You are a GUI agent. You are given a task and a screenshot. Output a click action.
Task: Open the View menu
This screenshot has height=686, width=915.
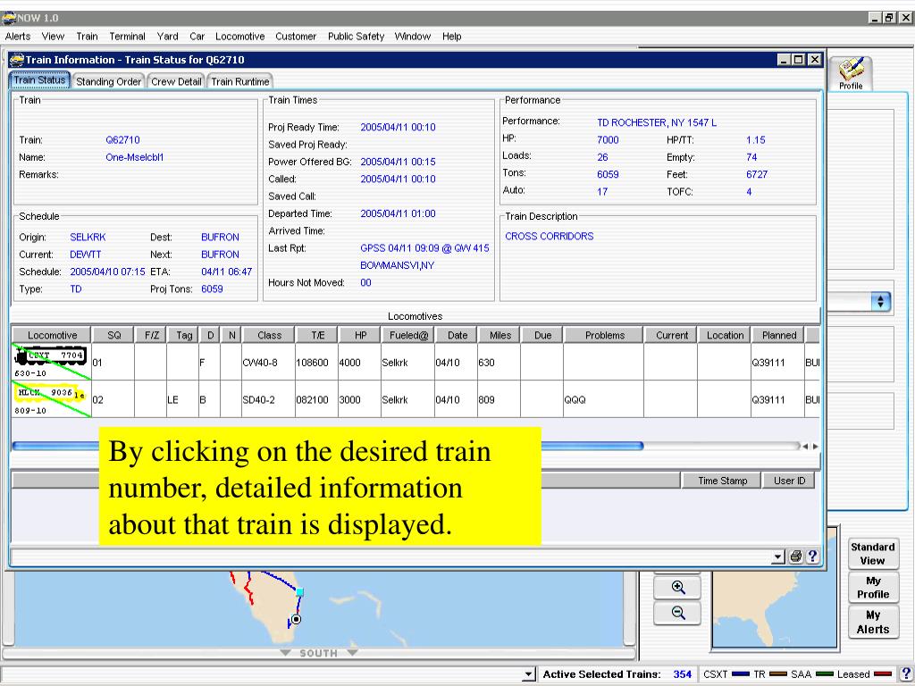53,36
